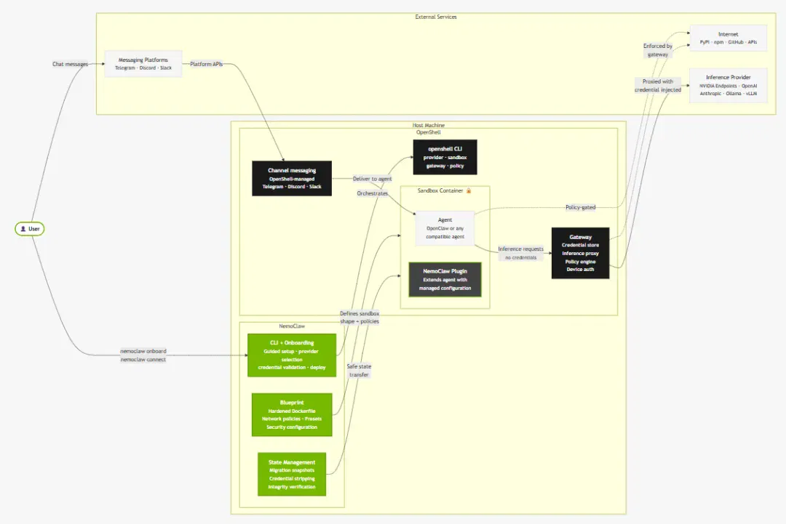Click the Policy-gated edge label

[x=581, y=207]
